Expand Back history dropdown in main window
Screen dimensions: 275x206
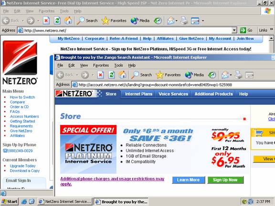point(22,21)
